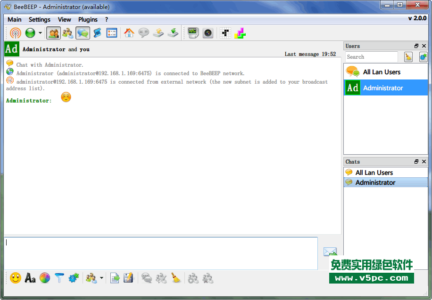The width and height of the screenshot is (432, 300).
Task: Open the Settings menu
Action: (x=40, y=19)
